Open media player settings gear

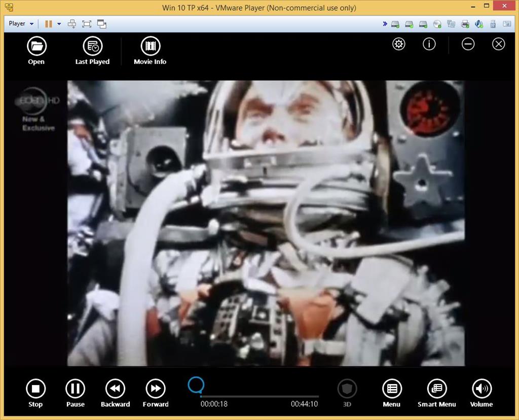(x=399, y=44)
